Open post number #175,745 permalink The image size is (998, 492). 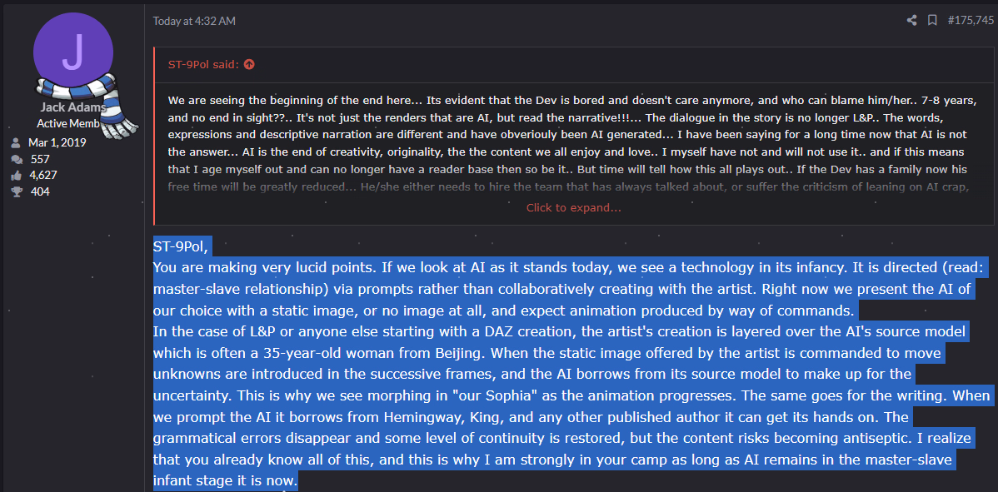[x=971, y=20]
